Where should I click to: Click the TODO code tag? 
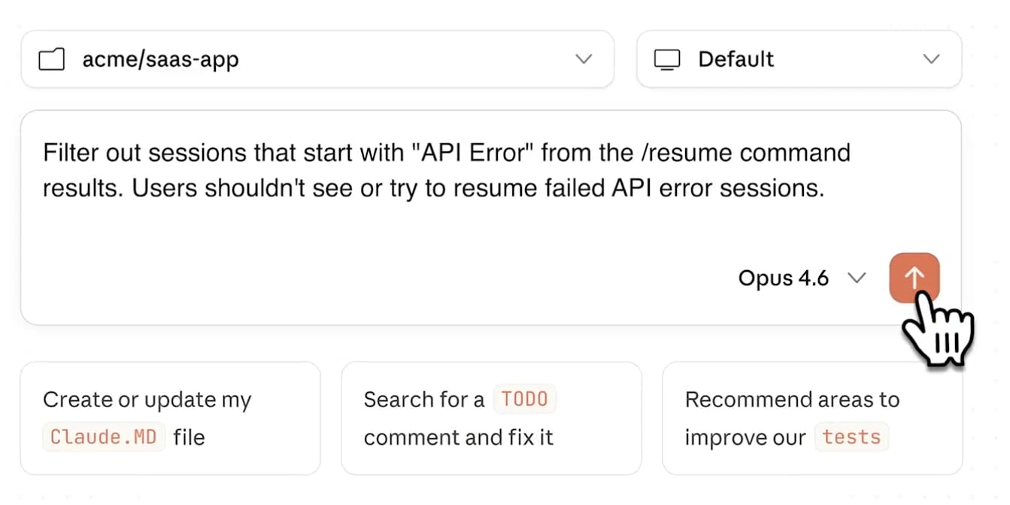coord(524,399)
